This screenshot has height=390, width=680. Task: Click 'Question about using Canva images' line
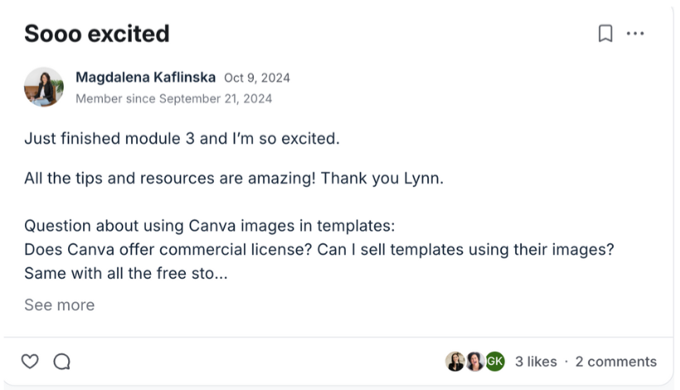(209, 226)
